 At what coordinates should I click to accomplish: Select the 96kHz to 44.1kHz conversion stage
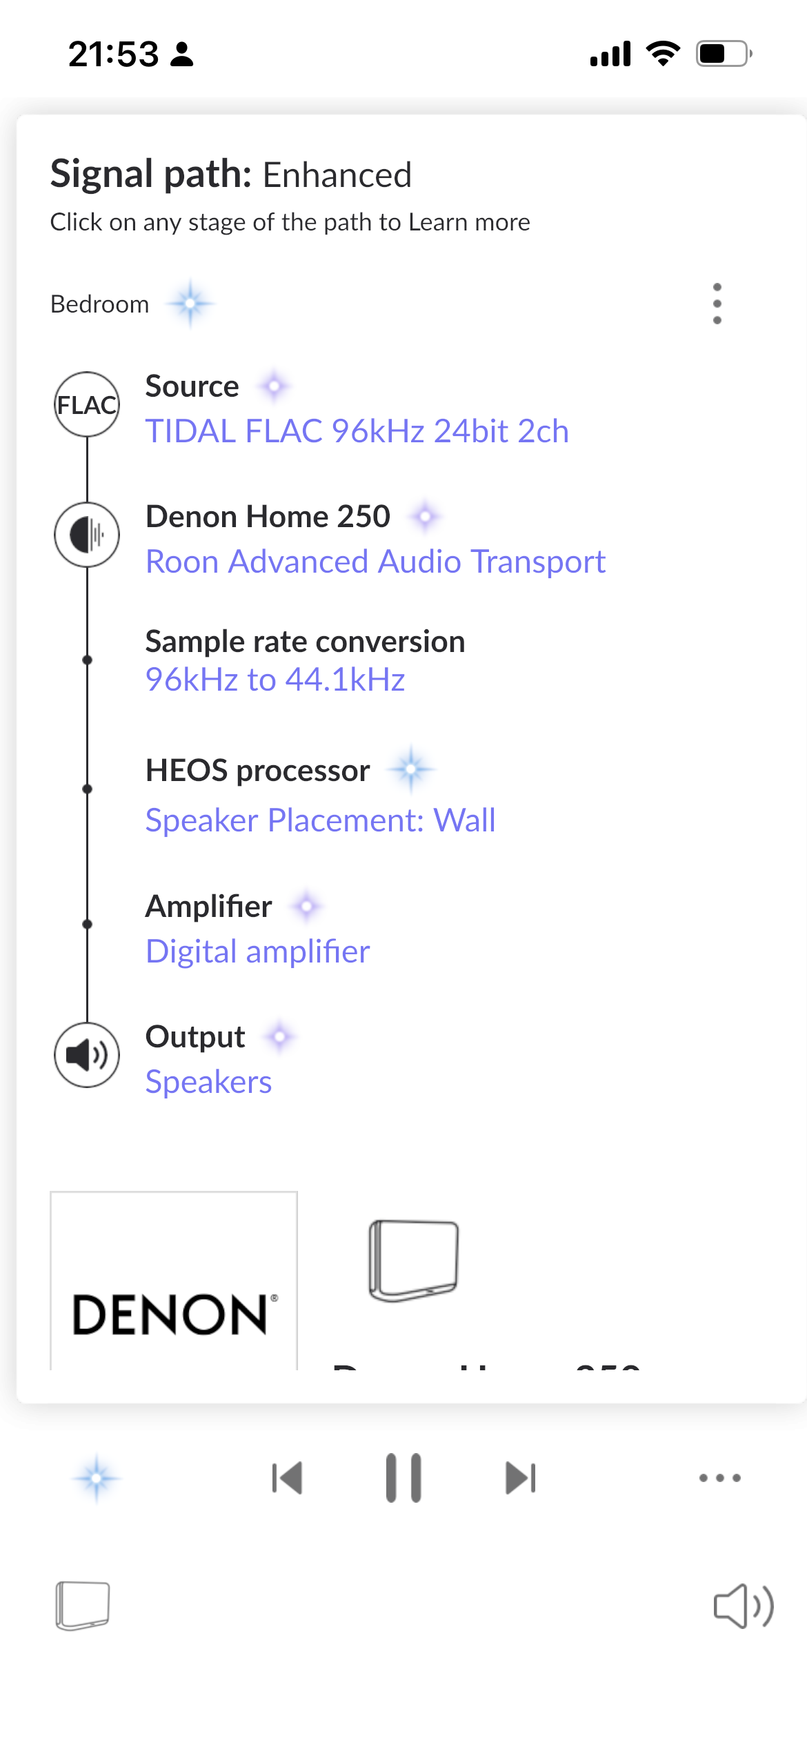275,680
